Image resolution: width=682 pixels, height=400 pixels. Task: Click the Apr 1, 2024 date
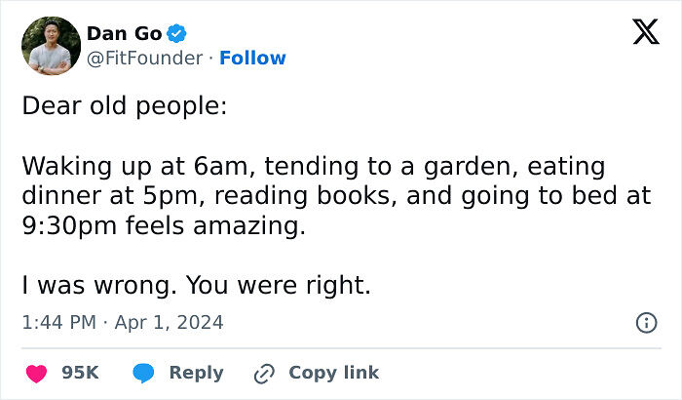coord(170,322)
